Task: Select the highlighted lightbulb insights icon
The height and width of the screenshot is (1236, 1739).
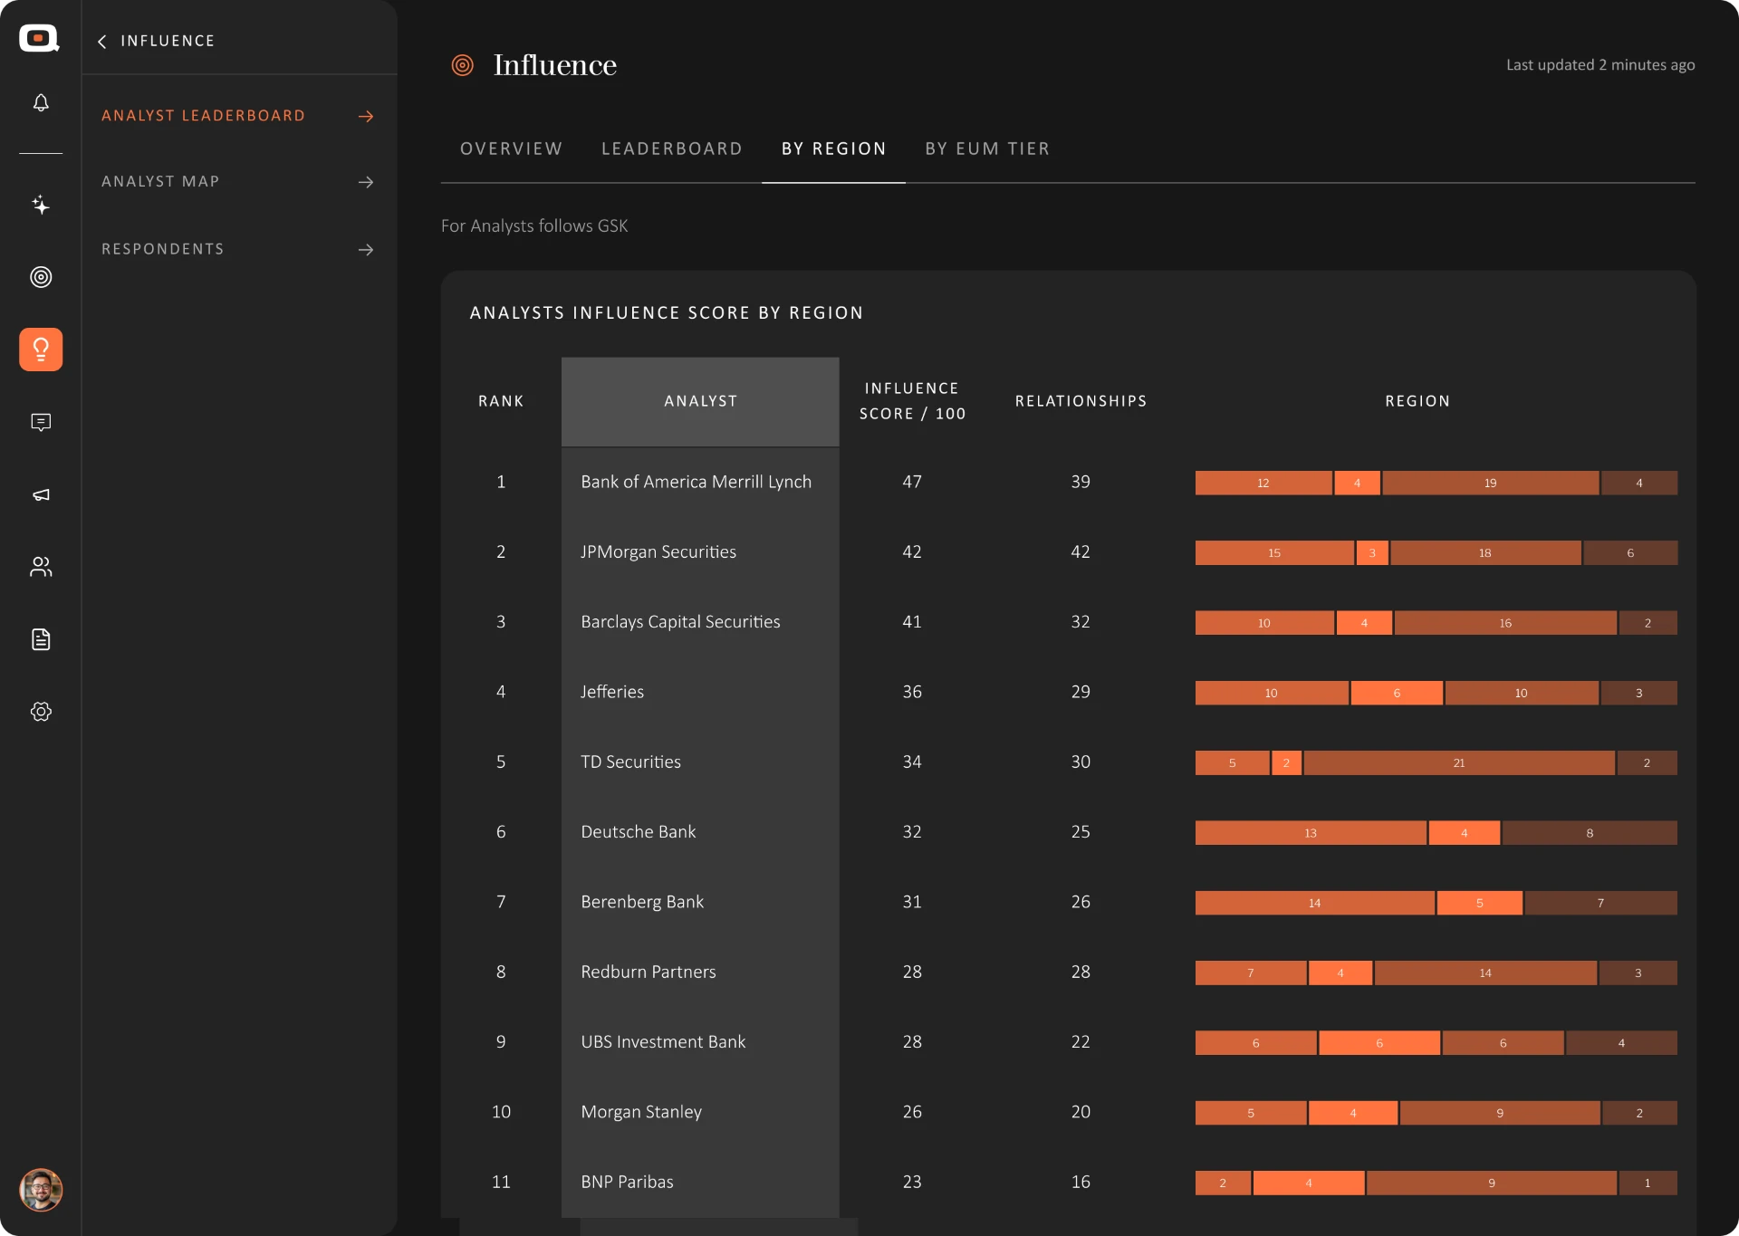Action: point(41,350)
